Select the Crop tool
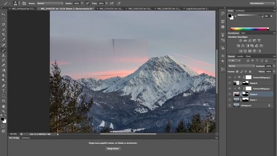277x156 pixels. [3, 35]
